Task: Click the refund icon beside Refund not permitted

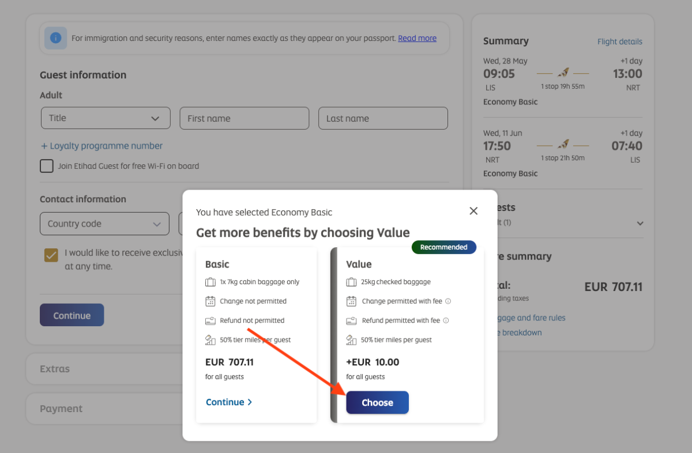Action: click(210, 320)
